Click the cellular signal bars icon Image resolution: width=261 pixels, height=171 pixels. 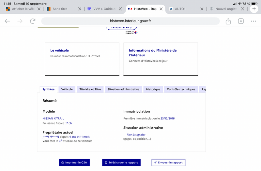[x=235, y=4]
